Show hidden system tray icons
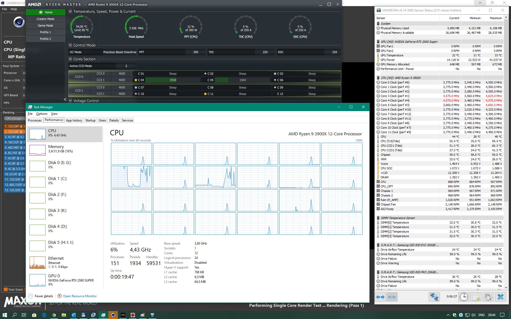 tap(448, 315)
